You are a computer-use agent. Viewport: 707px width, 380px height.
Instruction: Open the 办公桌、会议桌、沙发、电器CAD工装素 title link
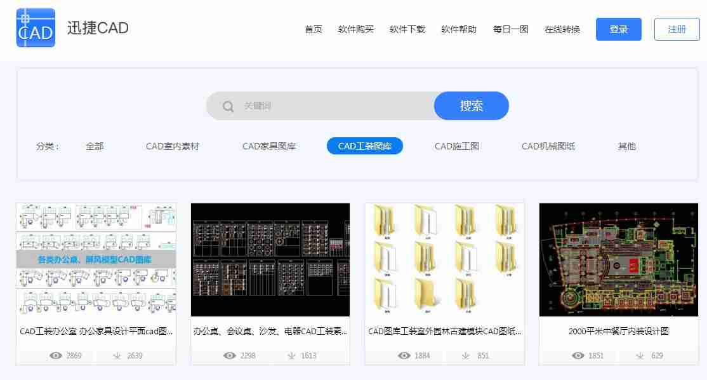270,331
